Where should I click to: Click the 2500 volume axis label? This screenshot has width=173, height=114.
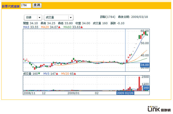145,77
